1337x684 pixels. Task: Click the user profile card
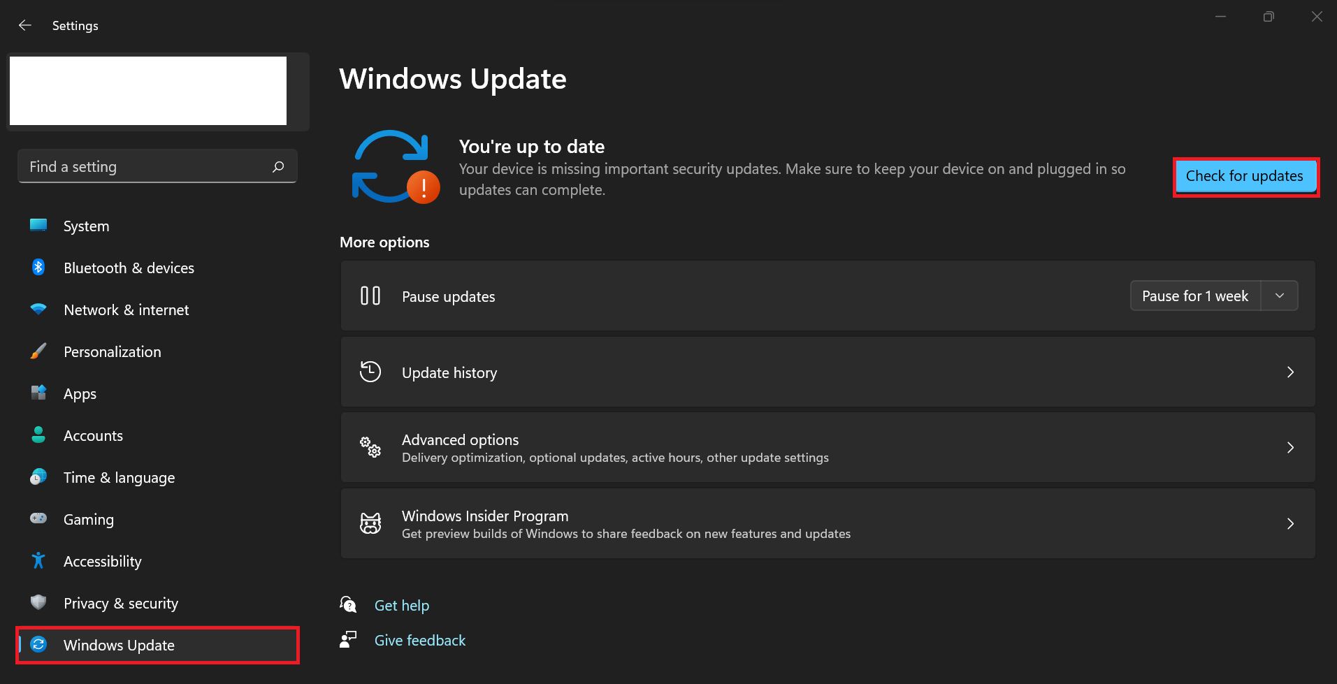click(157, 92)
